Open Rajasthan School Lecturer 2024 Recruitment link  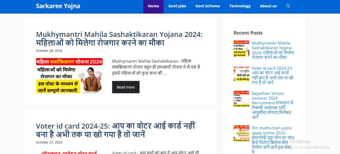point(272,105)
